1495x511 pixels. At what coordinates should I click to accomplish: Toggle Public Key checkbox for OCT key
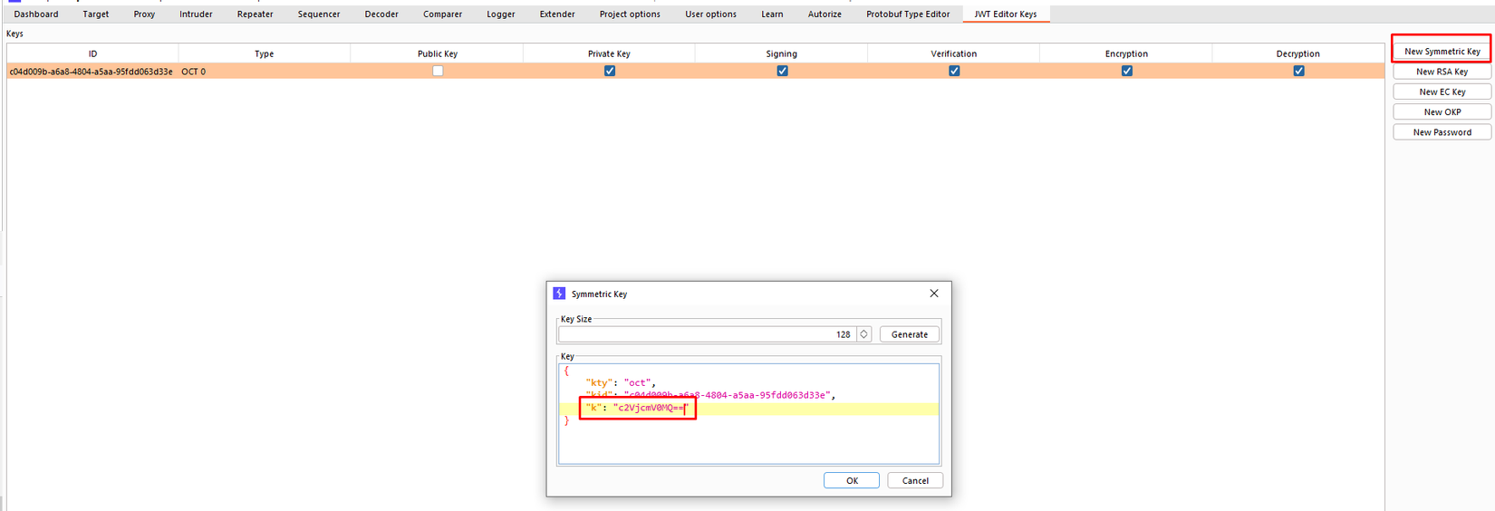438,71
